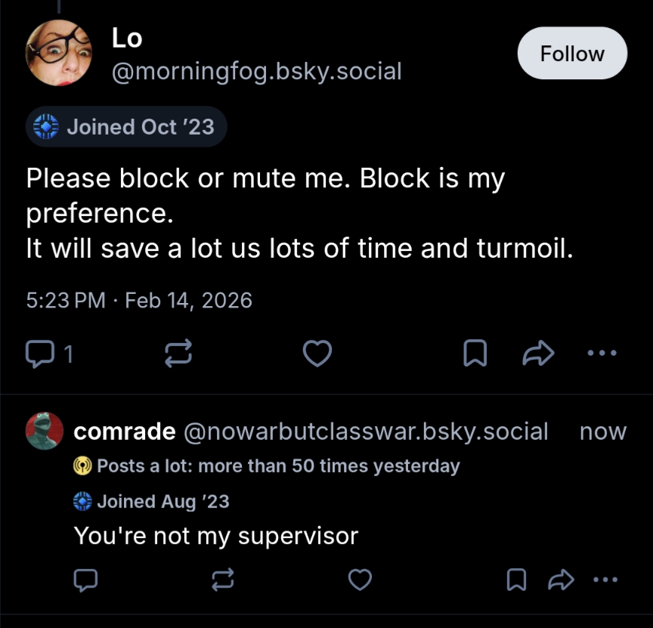Open Lo's profile picture
The image size is (653, 628).
pos(58,53)
